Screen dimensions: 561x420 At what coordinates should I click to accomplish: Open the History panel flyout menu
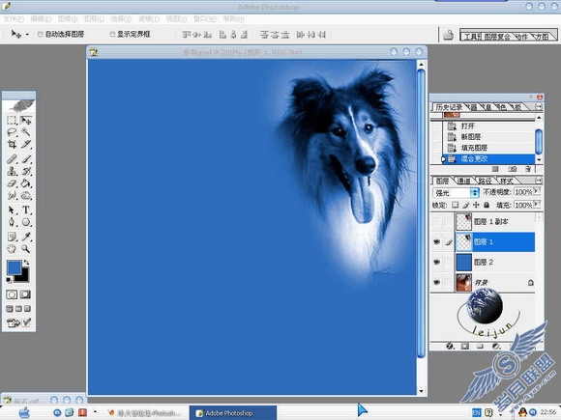[x=539, y=107]
